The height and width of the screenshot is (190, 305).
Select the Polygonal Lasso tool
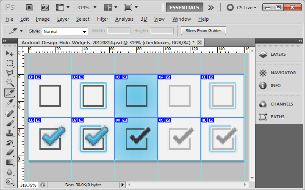pos(9,73)
